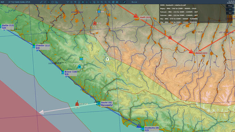235x132 pixels.
Task: Click the signal-fan shaped icon in toolbar
Action: coord(75,2)
